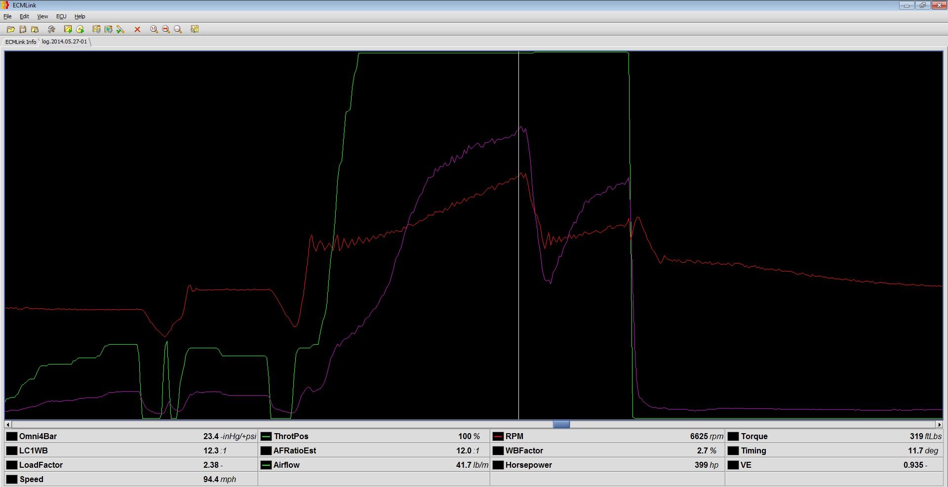948x487 pixels.
Task: Open the Edit menu
Action: pos(24,16)
